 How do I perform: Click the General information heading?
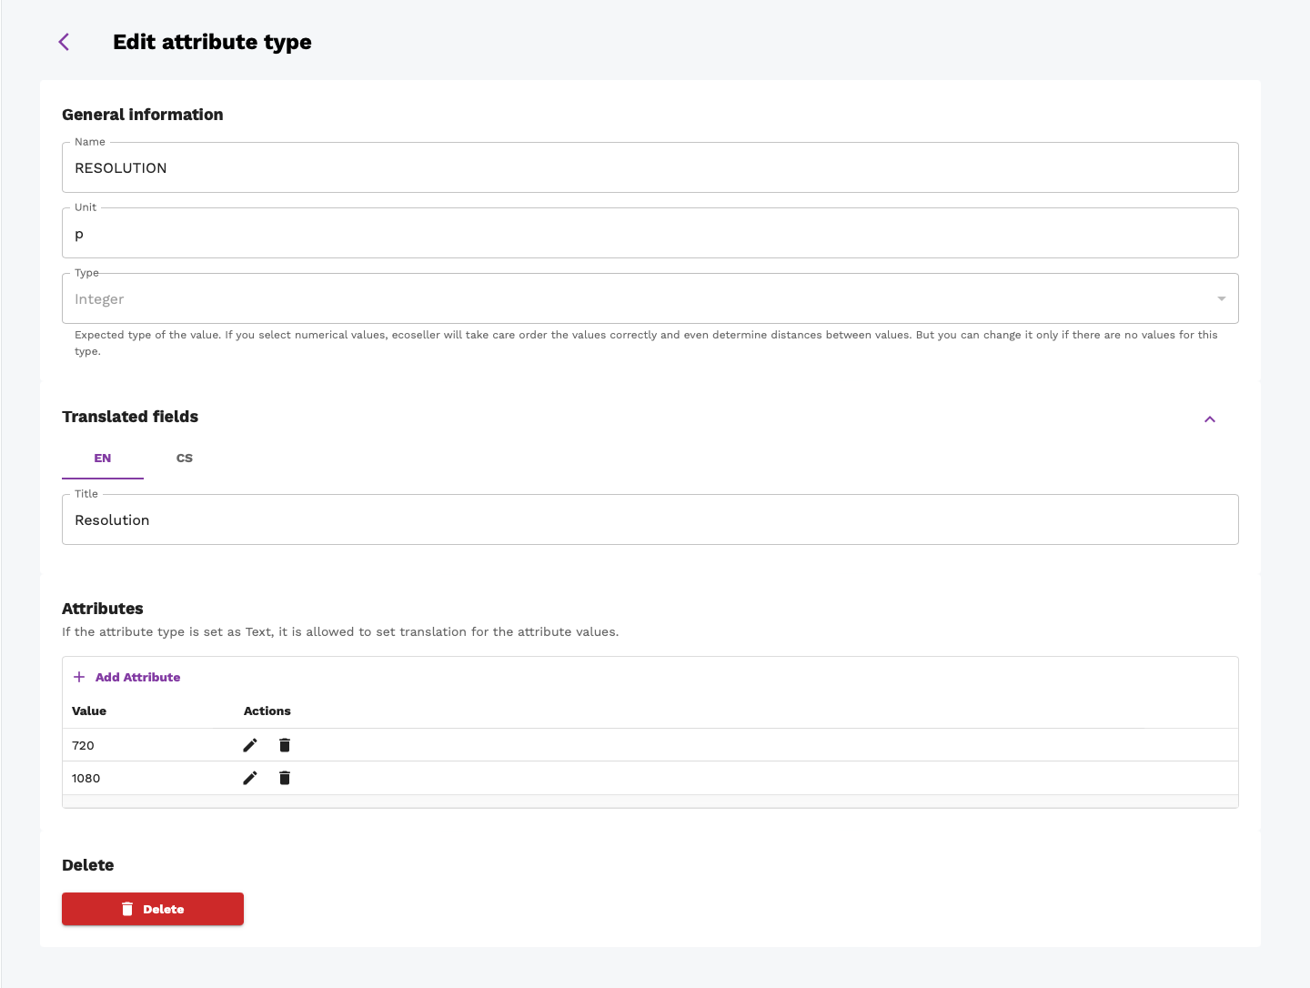(x=143, y=115)
